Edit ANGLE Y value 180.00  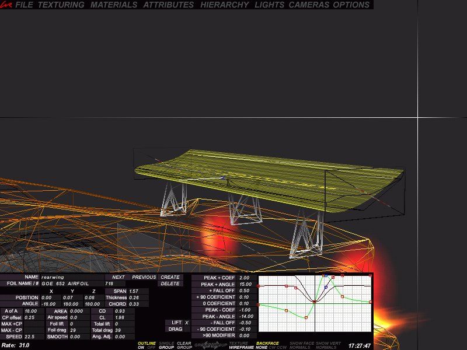coord(72,304)
